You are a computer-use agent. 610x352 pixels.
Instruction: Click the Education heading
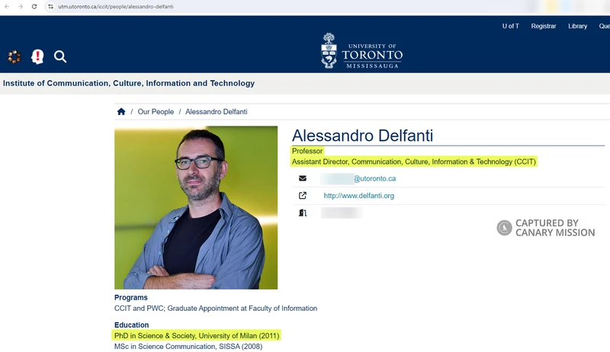pos(131,325)
